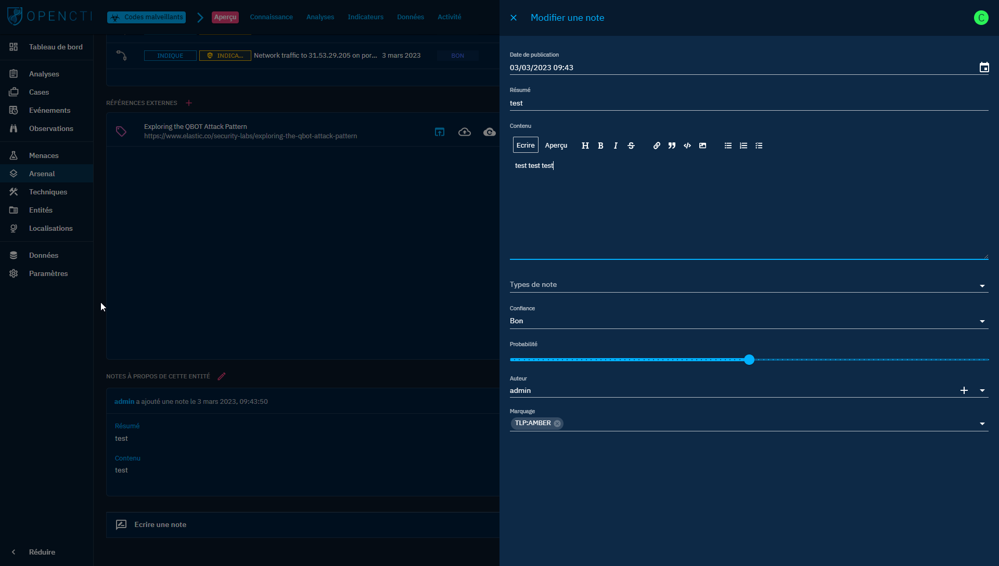The image size is (999, 566).
Task: Insert an image into the note content
Action: tap(702, 146)
